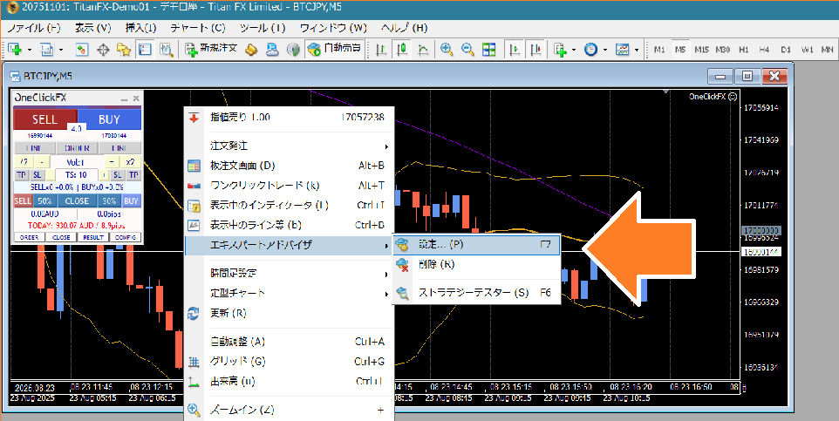The height and width of the screenshot is (421, 839).
Task: Expand the 注文発注 submenu
Action: (289, 146)
